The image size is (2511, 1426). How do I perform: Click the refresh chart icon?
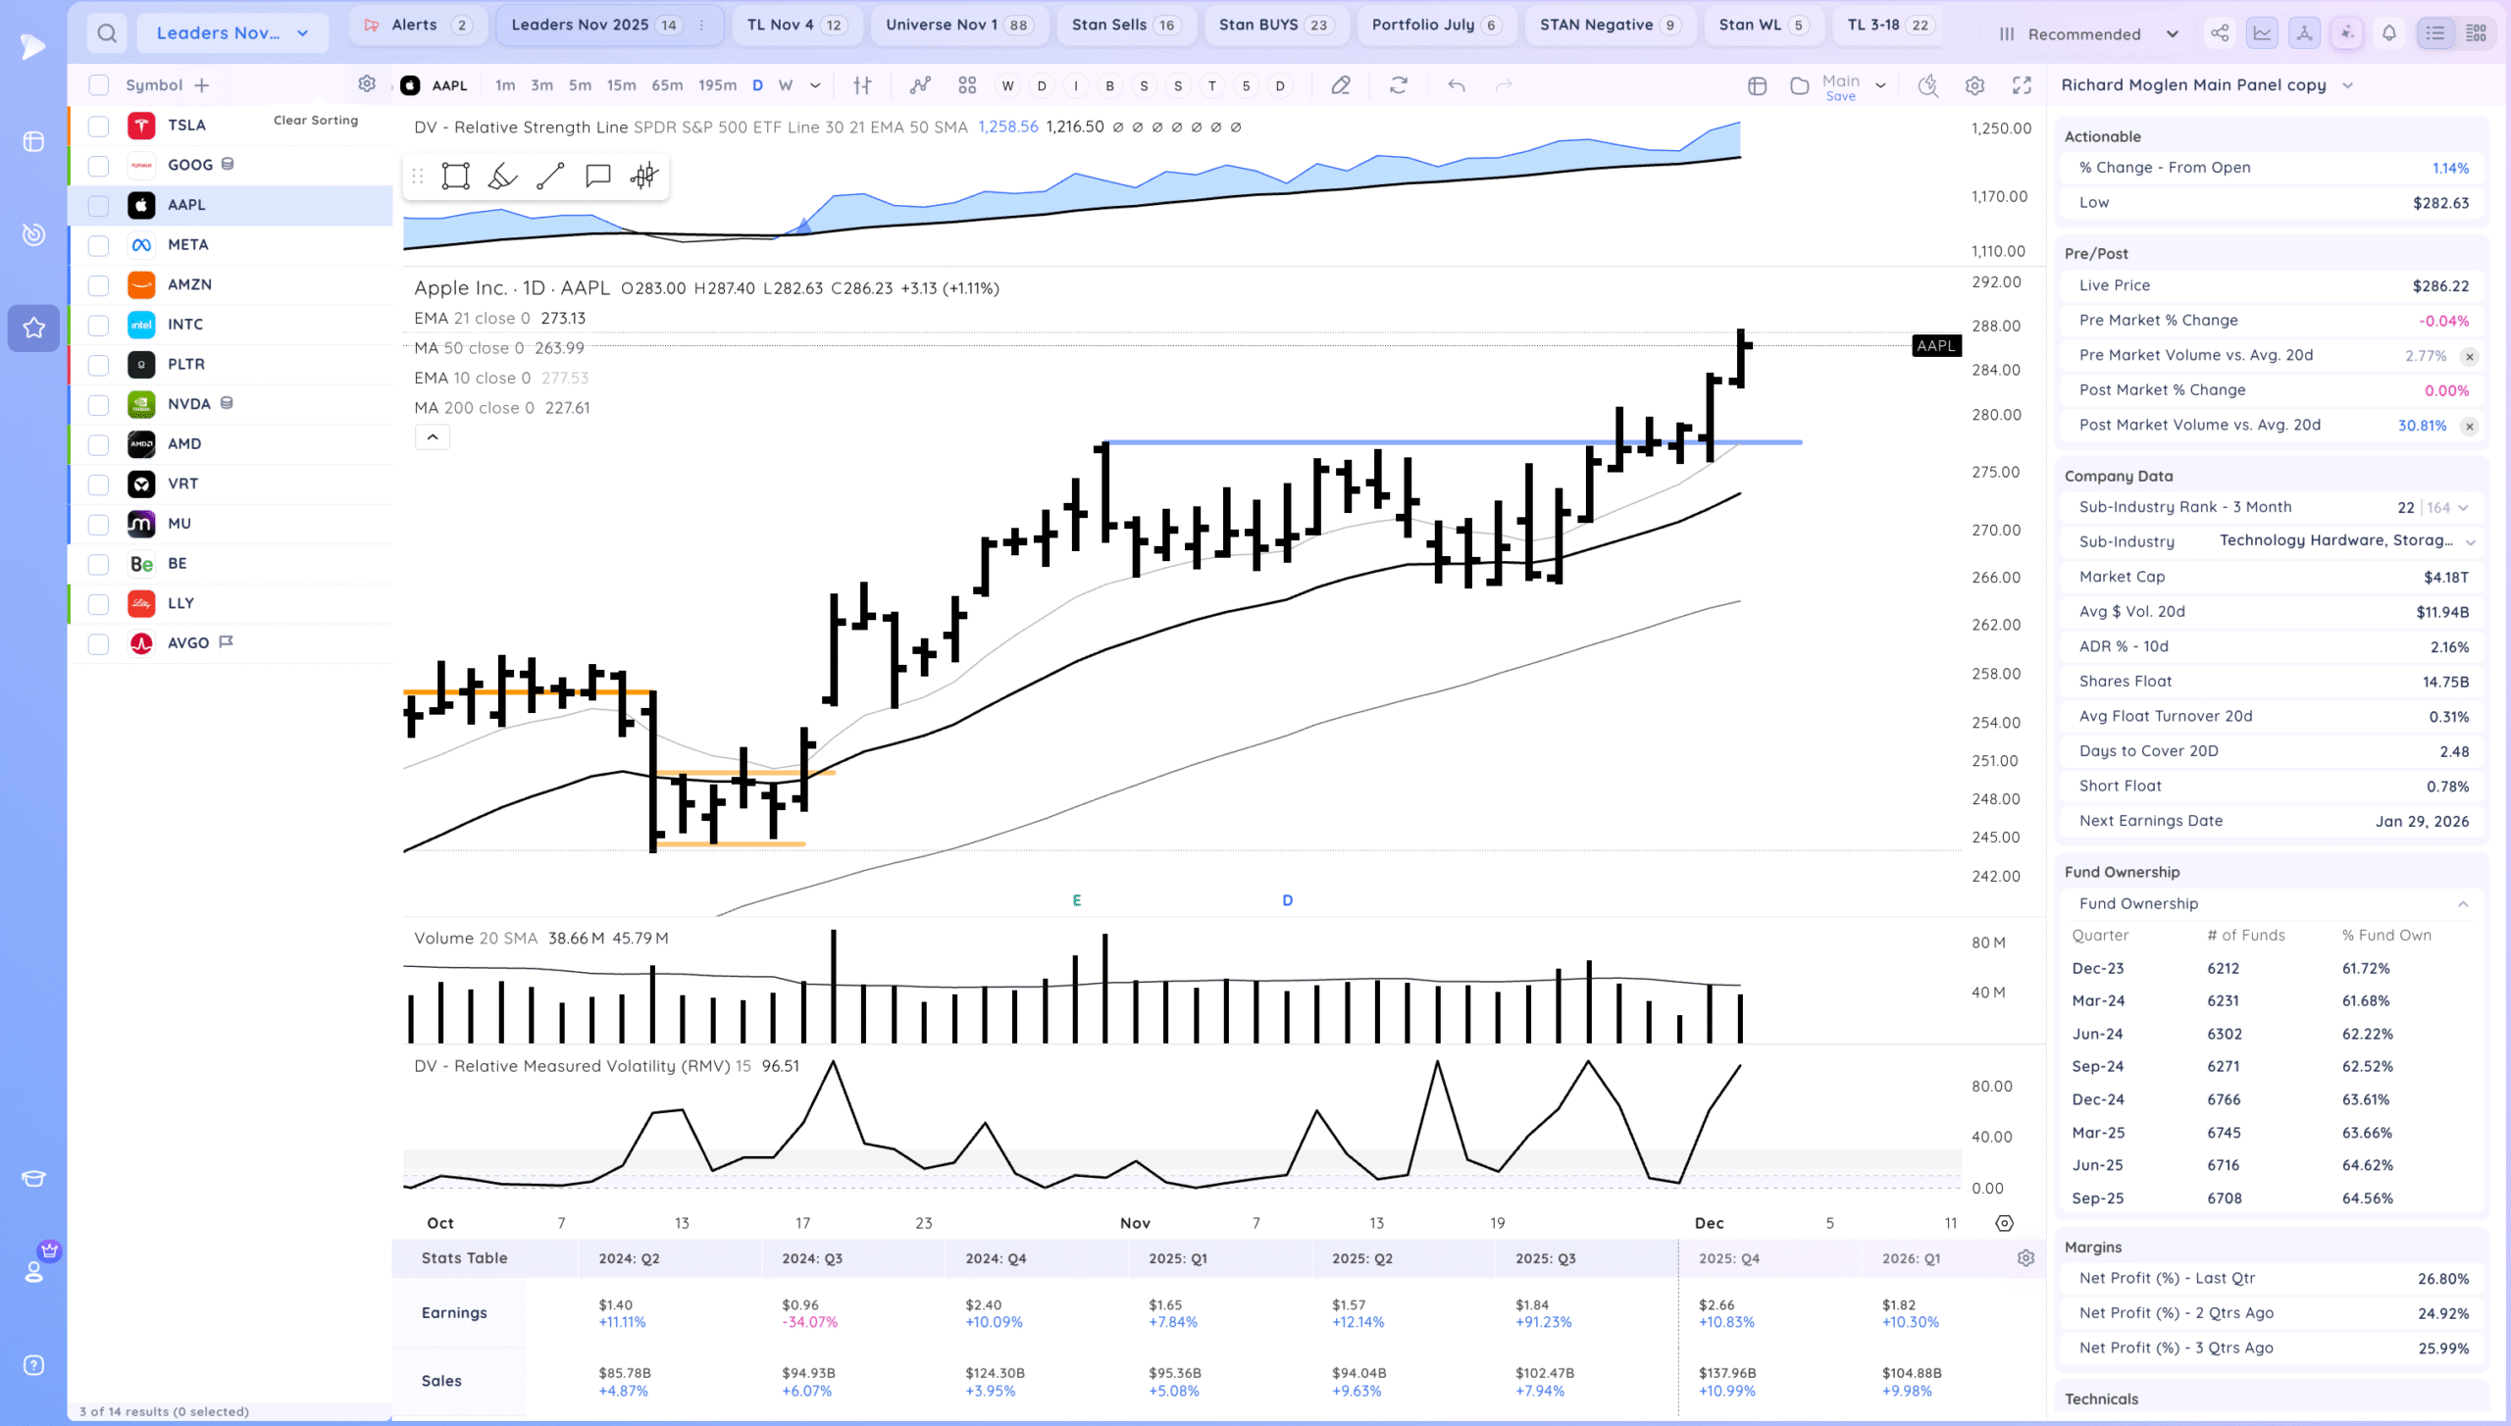[x=1399, y=85]
